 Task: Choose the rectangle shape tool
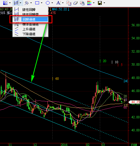37,3
